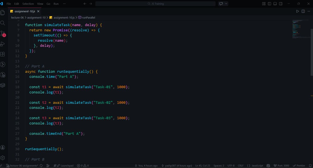Open the Manage gear icon
The height and width of the screenshot is (168, 313).
3,158
